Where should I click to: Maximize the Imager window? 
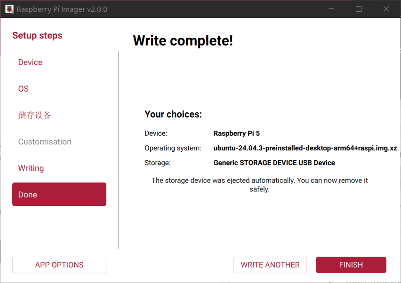point(359,9)
